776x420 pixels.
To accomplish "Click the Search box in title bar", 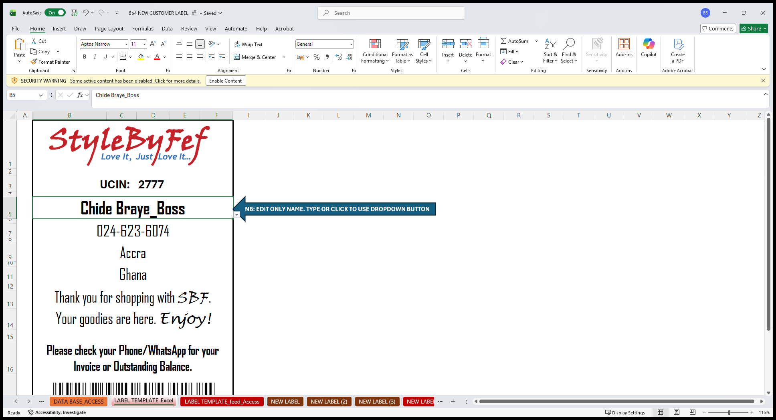I will tap(391, 13).
